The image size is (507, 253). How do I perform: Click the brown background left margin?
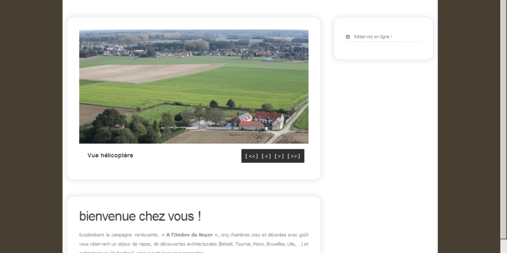31,126
